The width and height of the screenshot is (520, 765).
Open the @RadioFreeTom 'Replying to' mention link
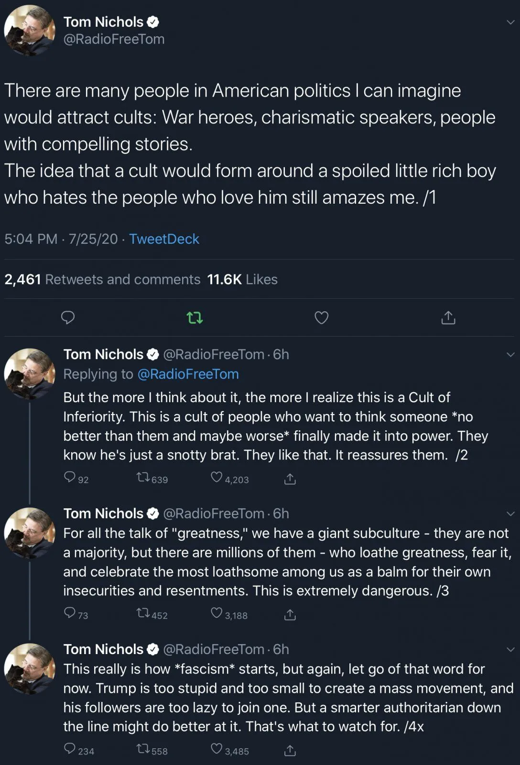tap(188, 374)
